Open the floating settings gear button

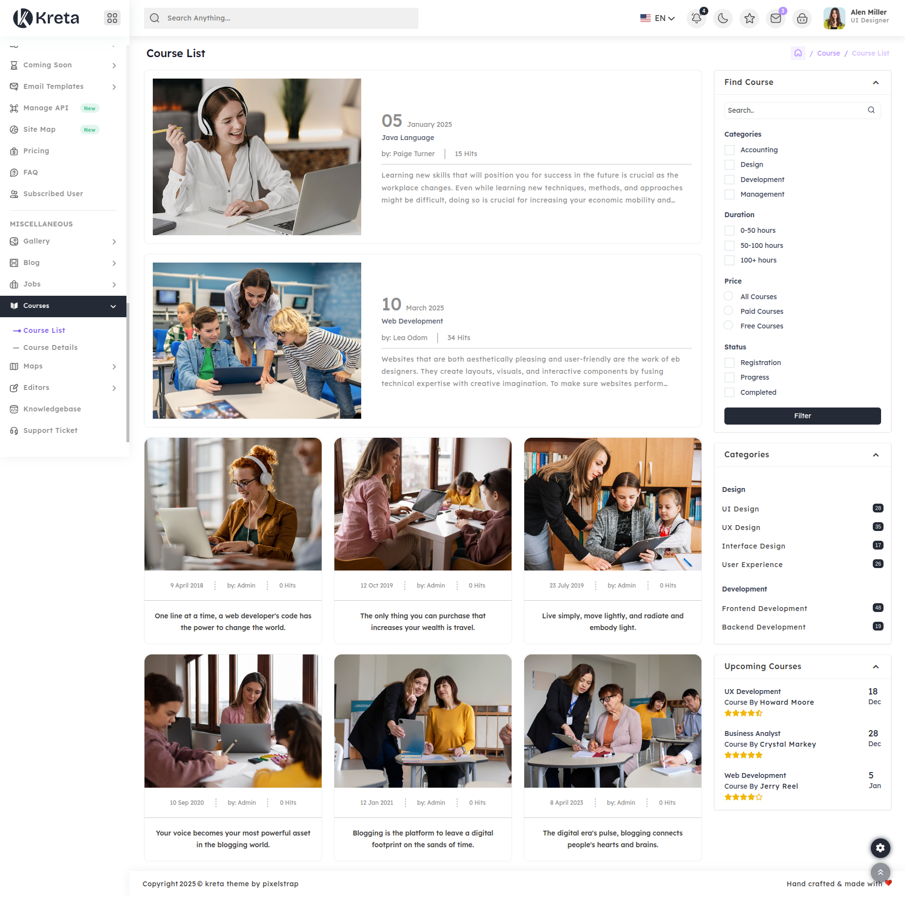(880, 848)
